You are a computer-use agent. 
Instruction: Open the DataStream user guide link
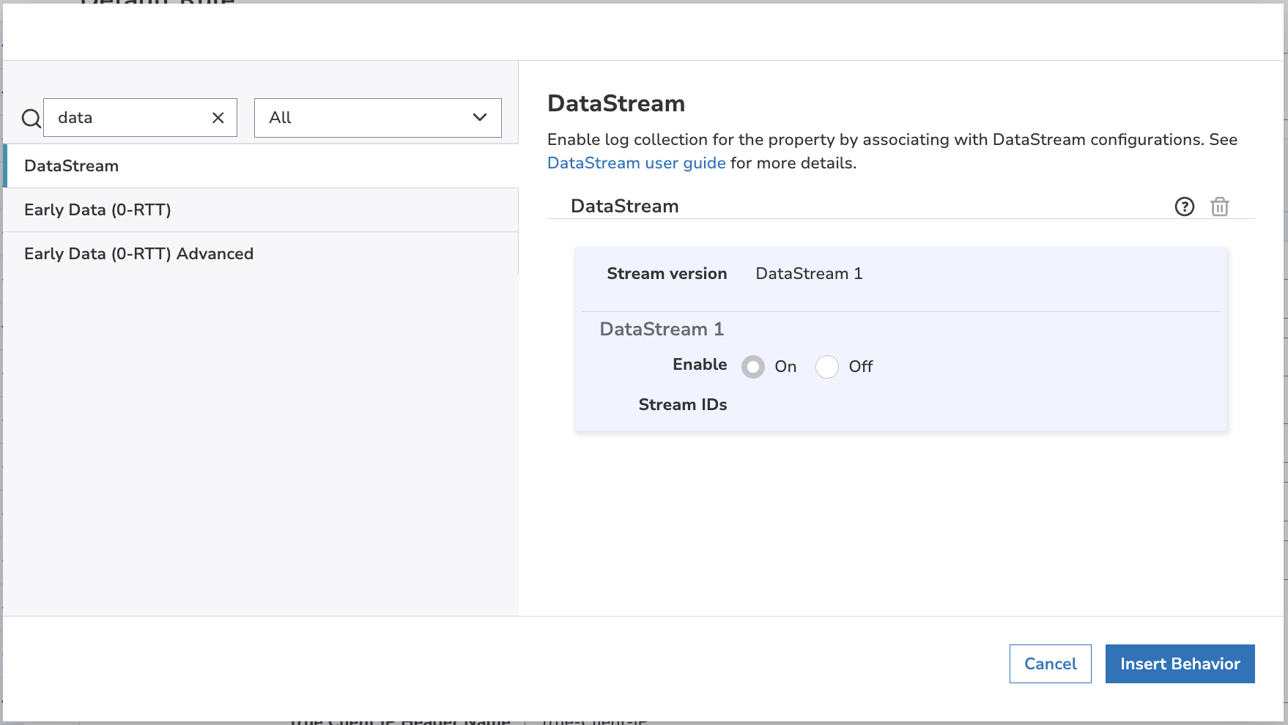(x=635, y=163)
